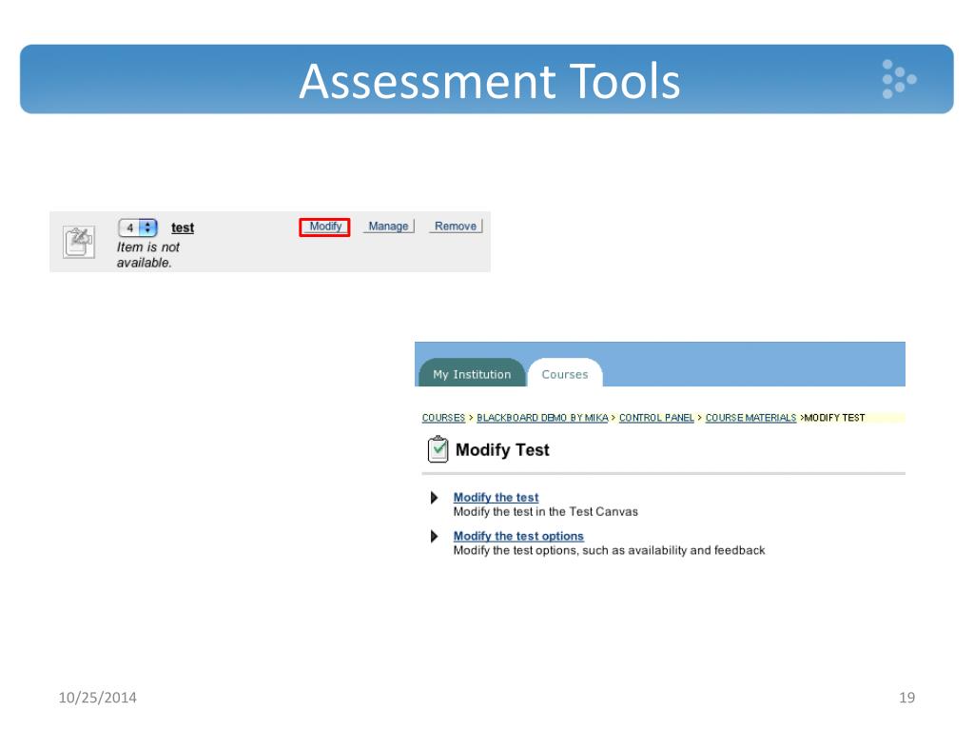Click the test item notepad icon
Viewport: 974px width, 731px height.
79,242
